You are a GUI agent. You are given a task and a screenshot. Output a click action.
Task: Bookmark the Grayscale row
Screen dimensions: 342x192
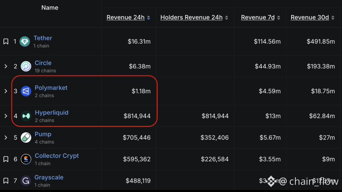click(6, 180)
